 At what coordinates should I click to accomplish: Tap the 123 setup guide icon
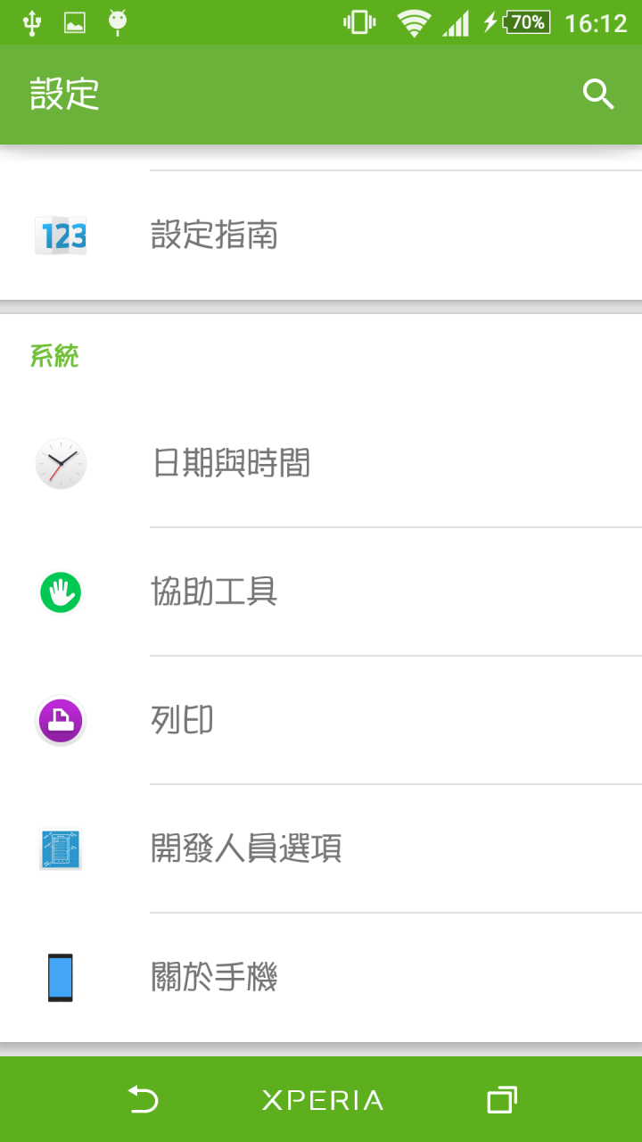61,236
